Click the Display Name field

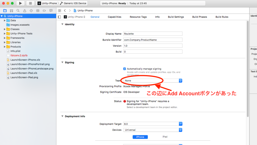(153, 34)
